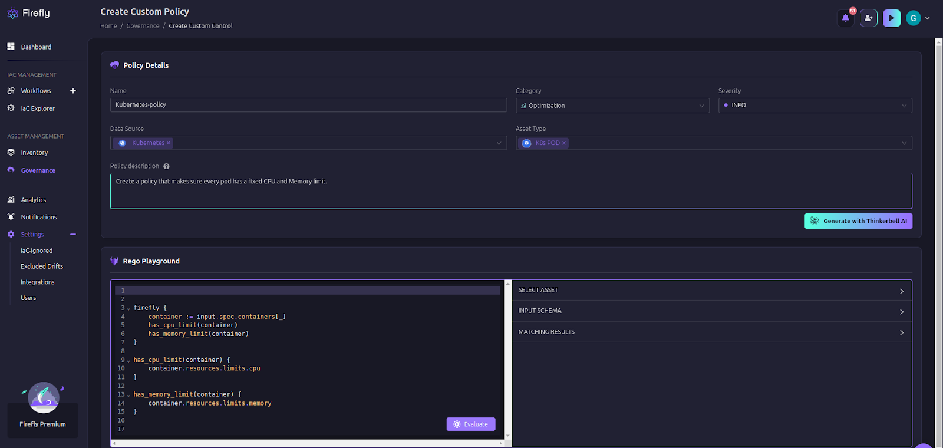Click the Governance icon in sidebar
The width and height of the screenshot is (943, 448).
pyautogui.click(x=11, y=170)
